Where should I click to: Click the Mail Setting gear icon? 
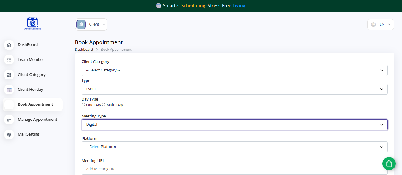pos(9,135)
